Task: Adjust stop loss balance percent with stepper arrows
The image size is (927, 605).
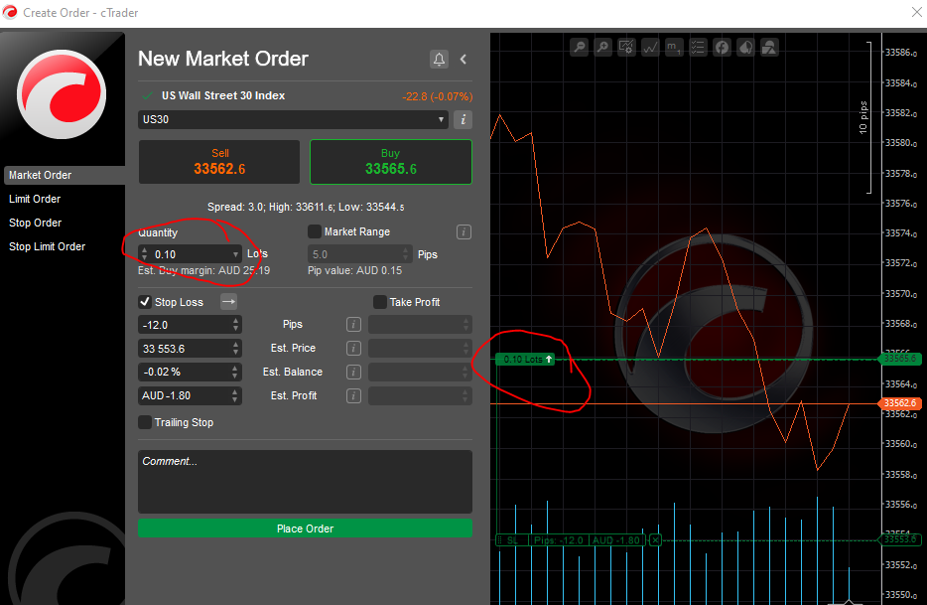Action: 236,372
